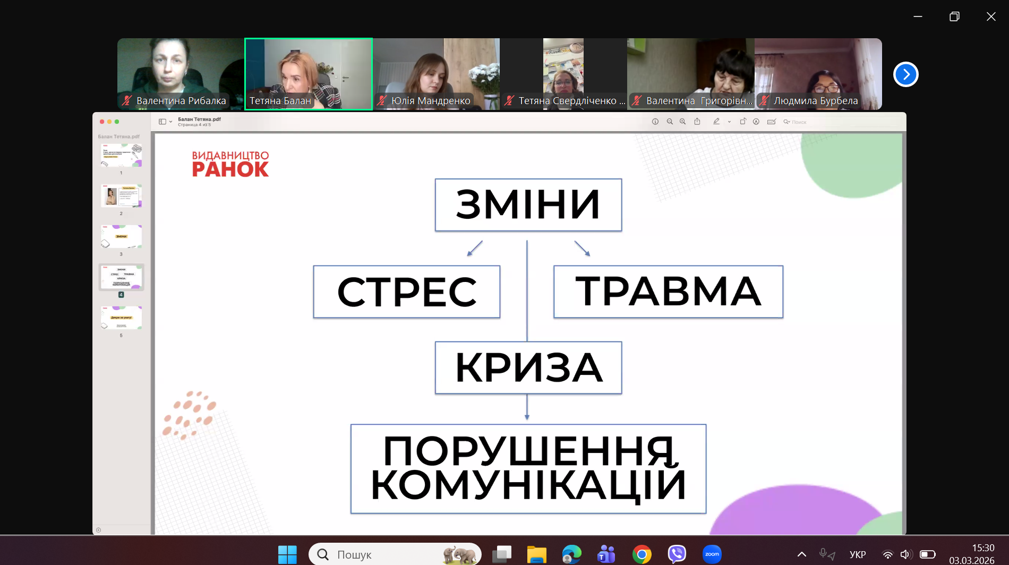Open Task View on taskbar
Image resolution: width=1009 pixels, height=565 pixels.
501,554
